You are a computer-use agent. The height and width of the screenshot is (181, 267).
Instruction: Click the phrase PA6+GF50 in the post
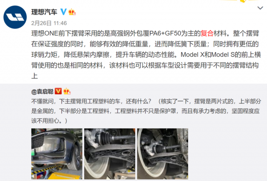click(x=165, y=33)
